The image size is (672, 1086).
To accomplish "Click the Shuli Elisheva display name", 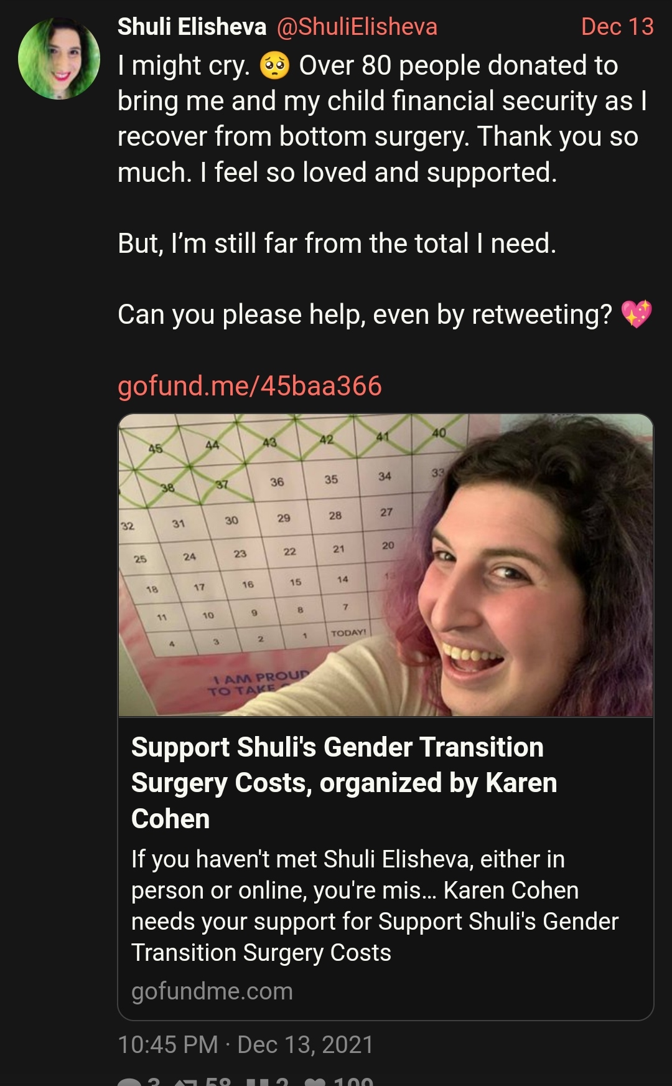I will [192, 27].
